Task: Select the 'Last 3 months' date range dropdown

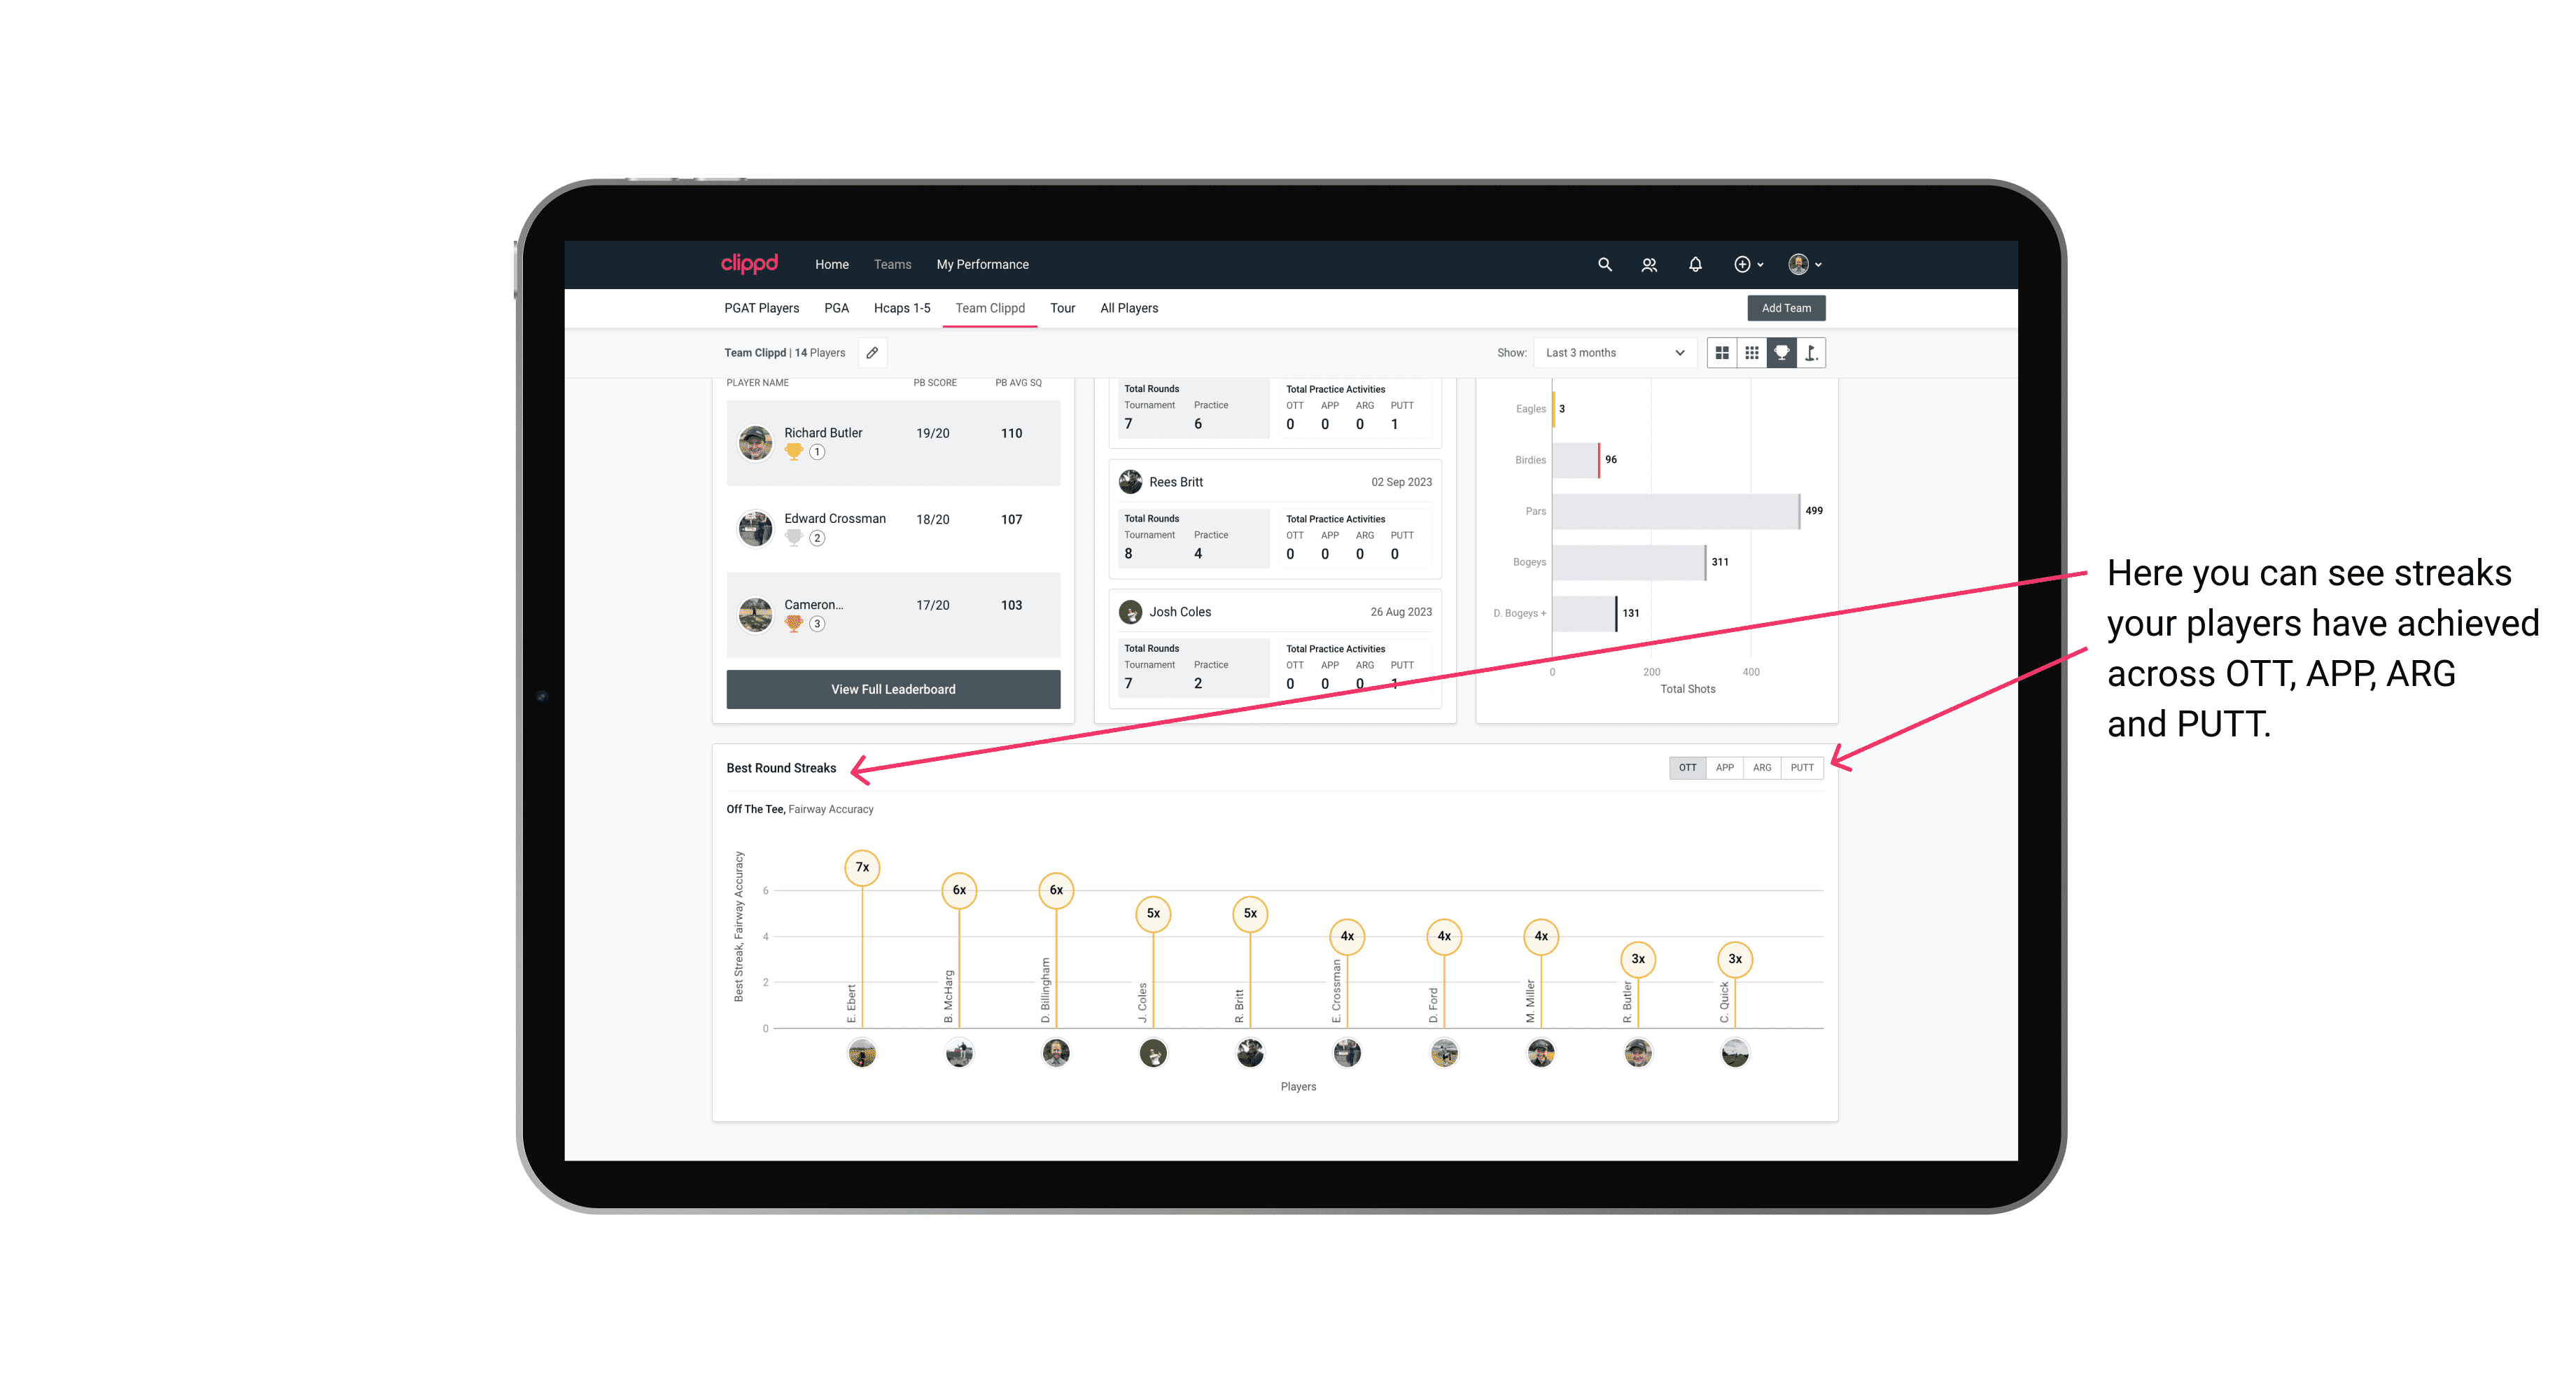Action: (x=1611, y=353)
